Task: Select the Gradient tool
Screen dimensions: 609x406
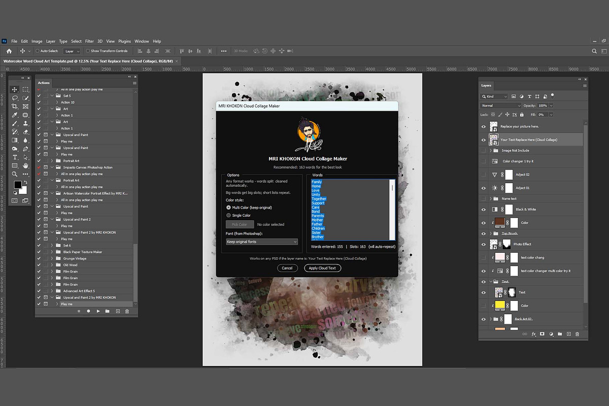Action: click(x=15, y=140)
